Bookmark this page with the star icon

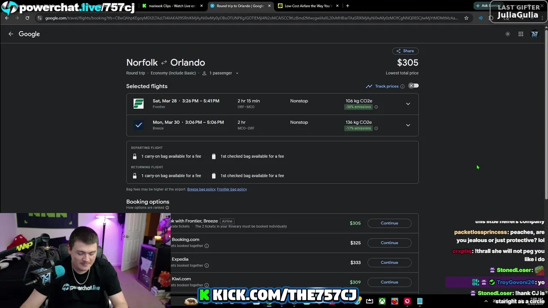click(466, 18)
